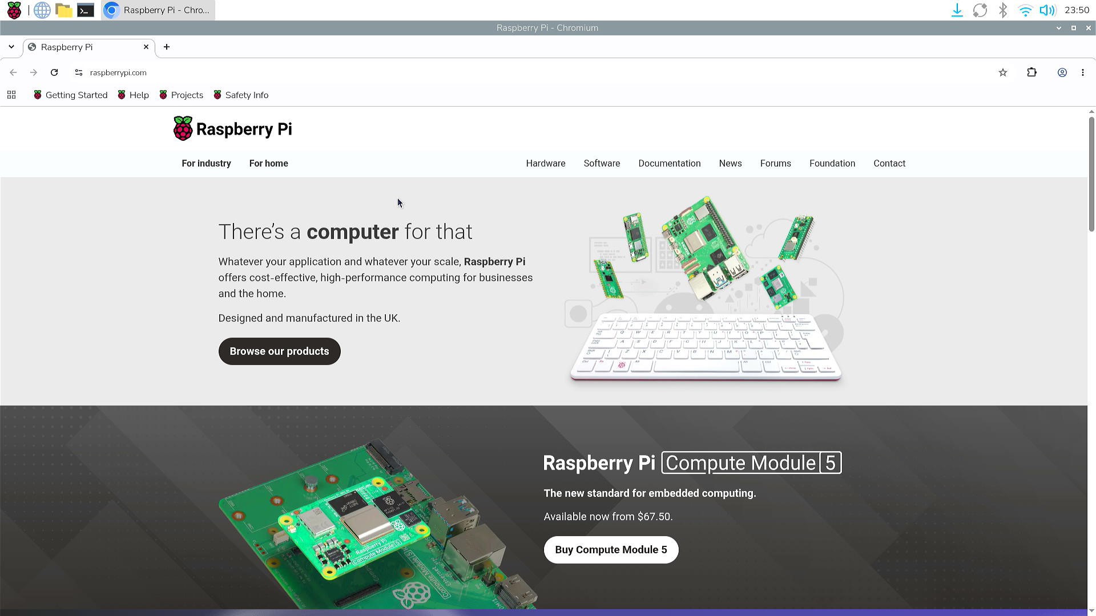Image resolution: width=1096 pixels, height=616 pixels.
Task: Click 'The new standard for embedded computing.' text
Action: (650, 493)
